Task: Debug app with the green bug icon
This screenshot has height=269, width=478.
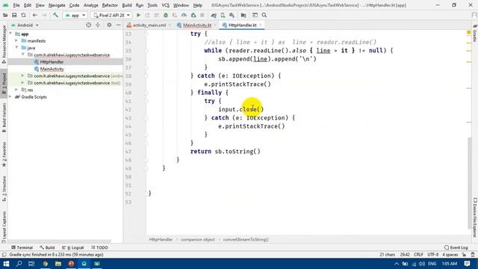Action: pos(166,15)
